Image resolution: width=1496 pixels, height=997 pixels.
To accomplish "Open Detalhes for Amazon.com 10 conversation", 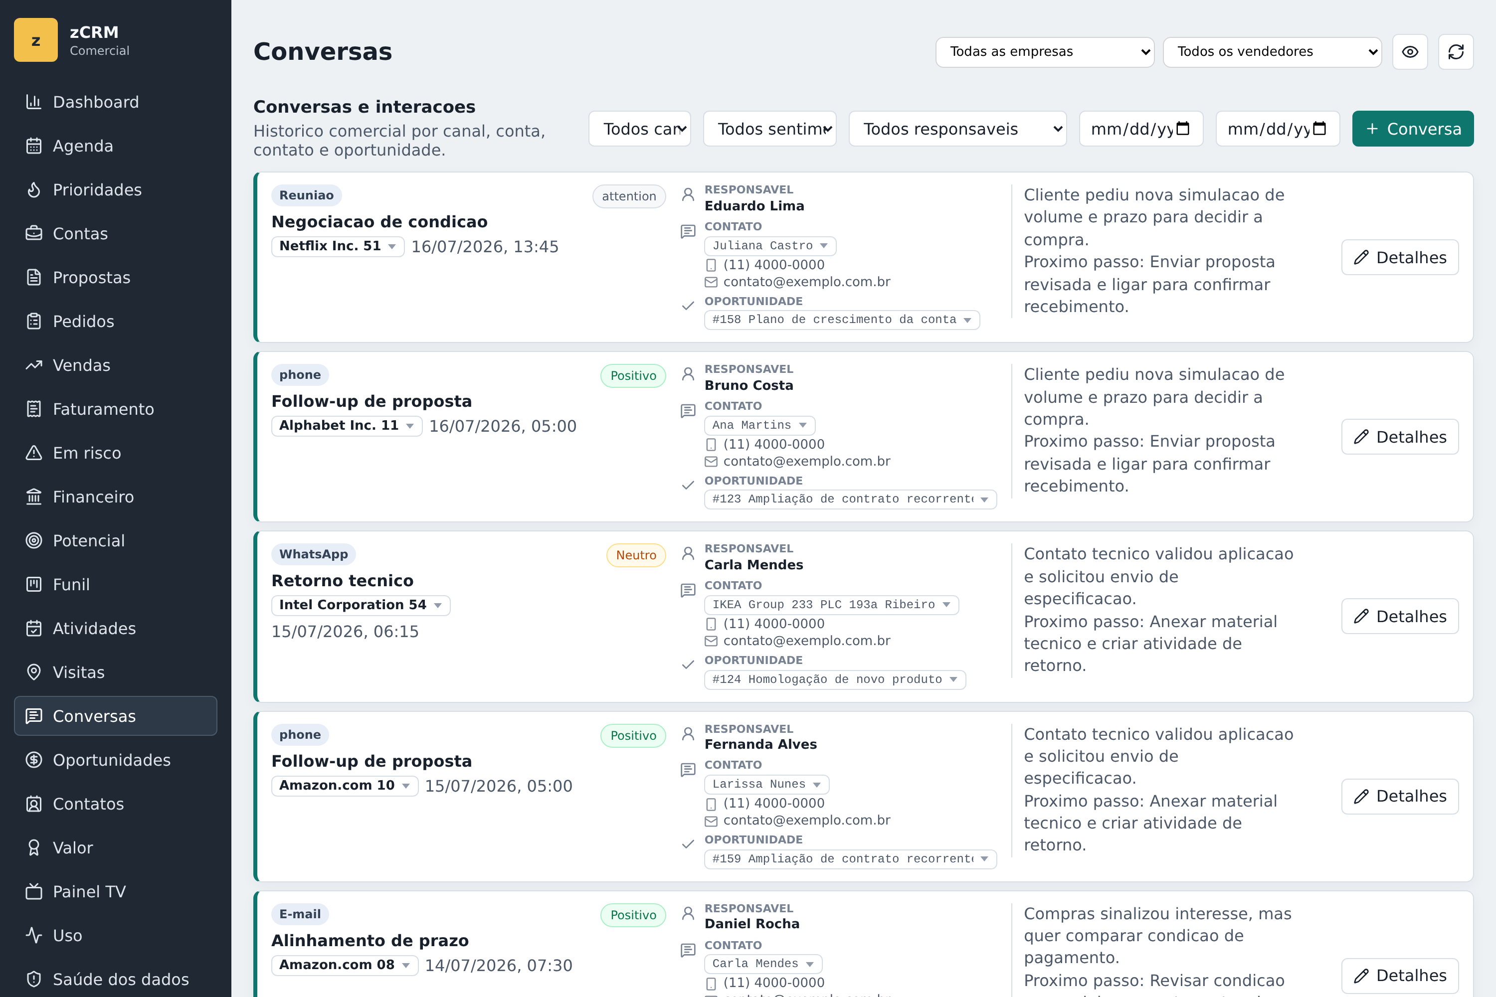I will tap(1400, 796).
